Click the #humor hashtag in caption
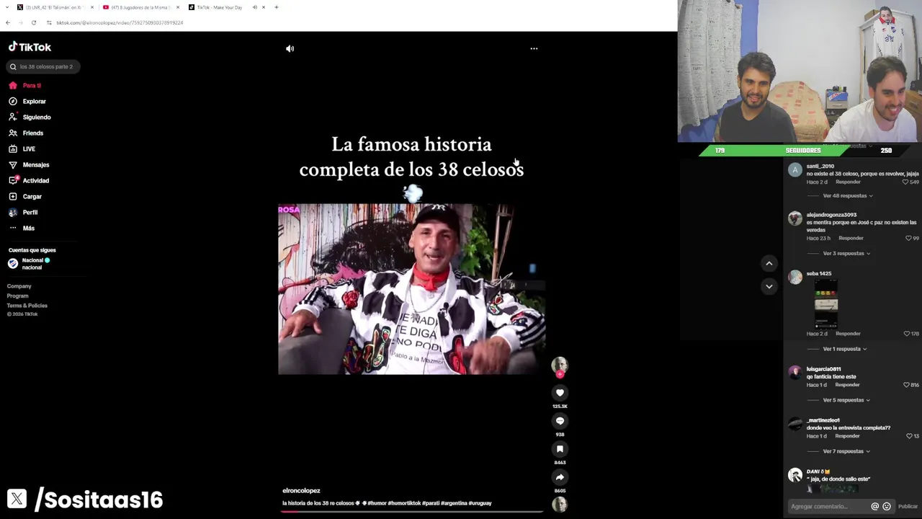This screenshot has height=519, width=922. click(377, 503)
